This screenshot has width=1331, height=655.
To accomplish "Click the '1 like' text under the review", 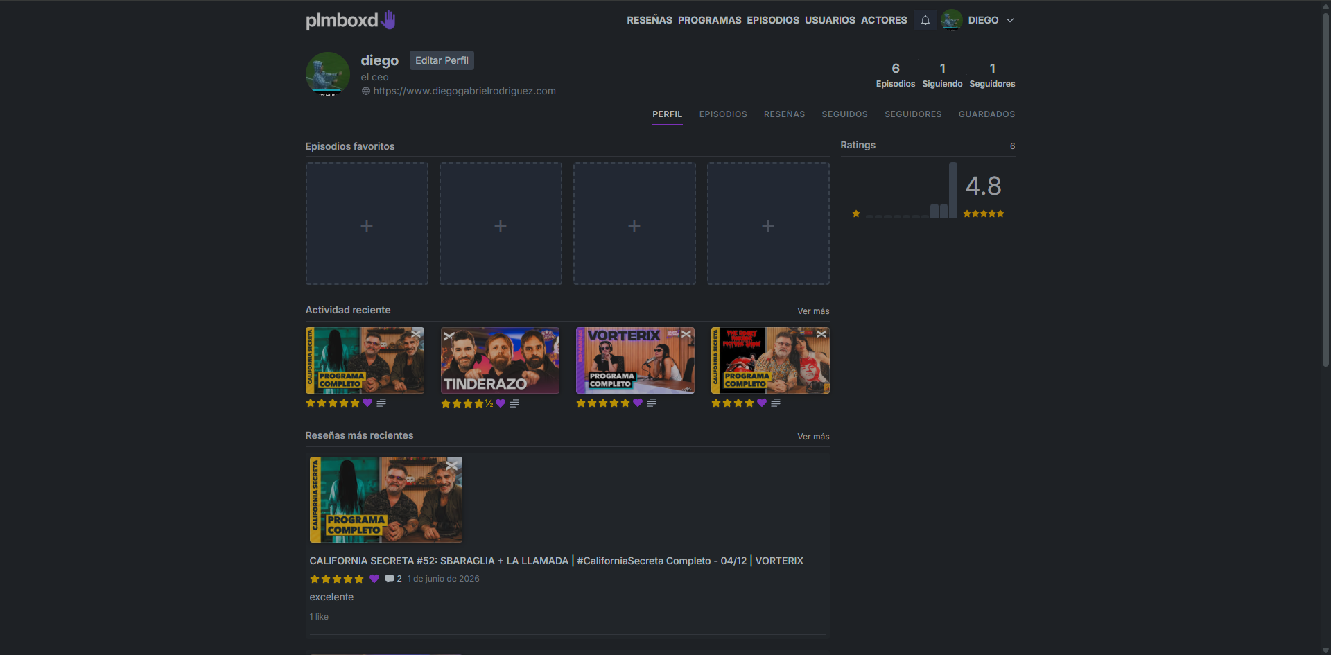I will tap(319, 617).
